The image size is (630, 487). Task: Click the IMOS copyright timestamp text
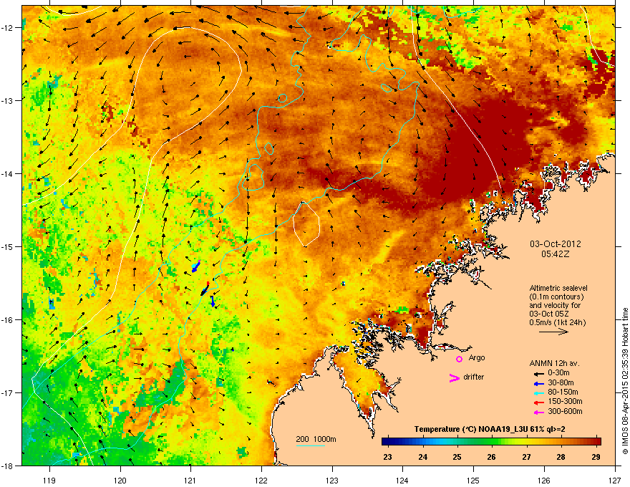pos(625,381)
